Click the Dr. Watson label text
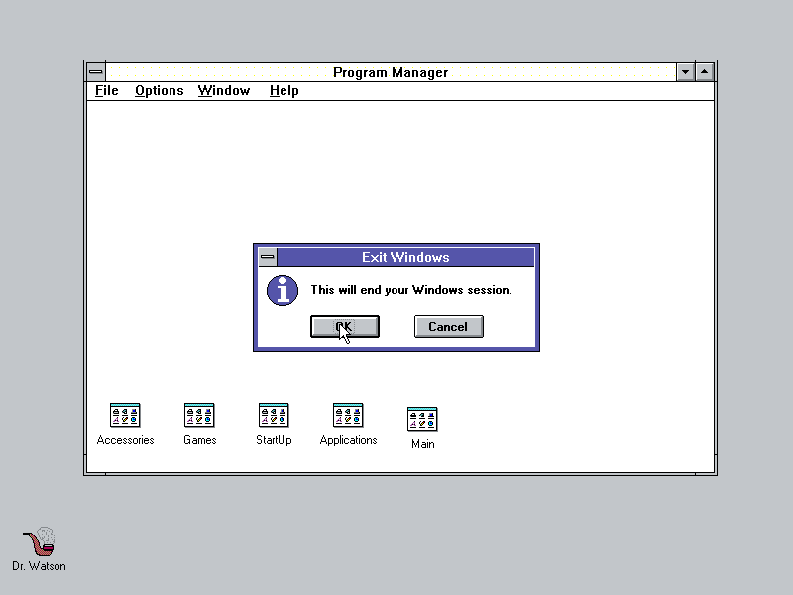 tap(39, 566)
